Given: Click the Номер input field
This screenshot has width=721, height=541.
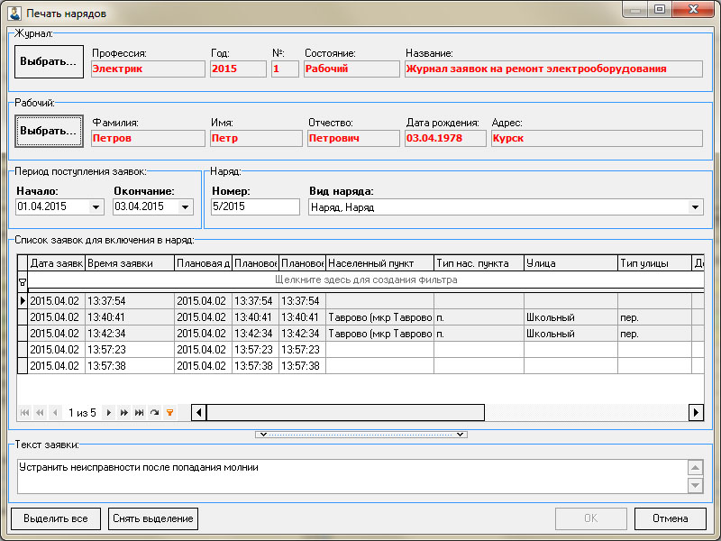Looking at the screenshot, I should (x=254, y=207).
